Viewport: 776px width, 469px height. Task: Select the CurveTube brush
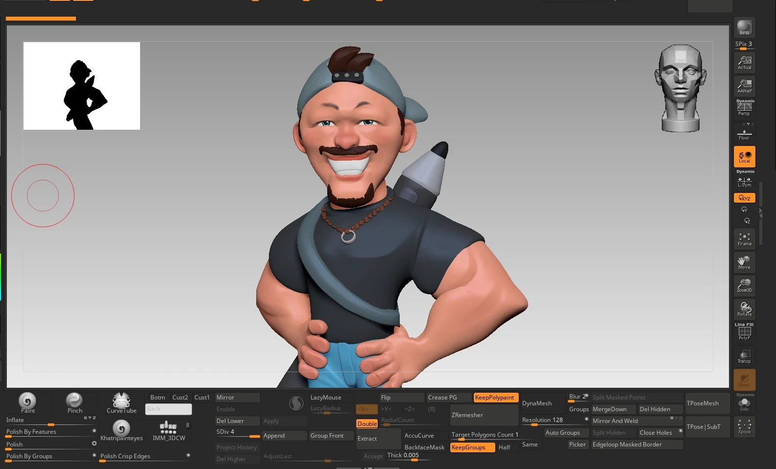(121, 403)
